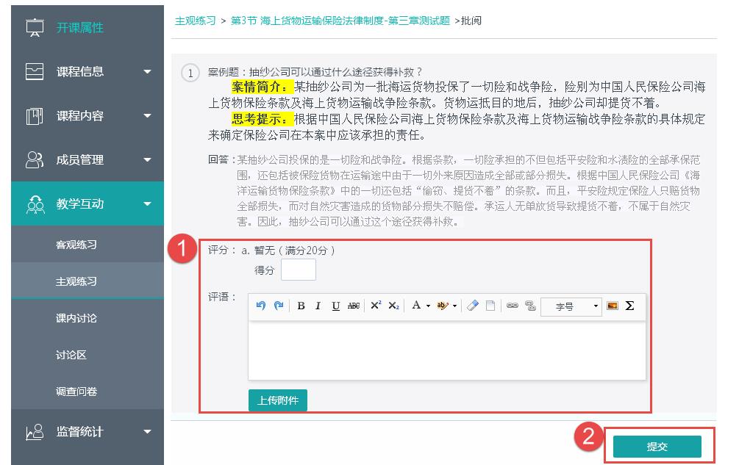Screen dimensions: 739x465
Task: Click the 上传附件 upload button
Action: click(277, 400)
